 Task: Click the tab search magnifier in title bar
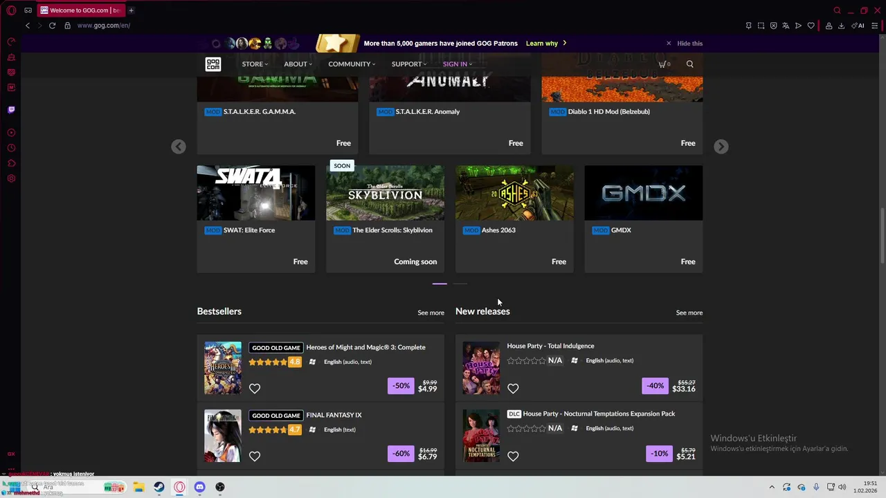click(837, 10)
